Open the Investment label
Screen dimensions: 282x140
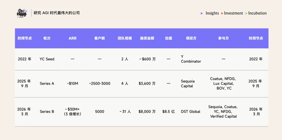tap(234, 13)
